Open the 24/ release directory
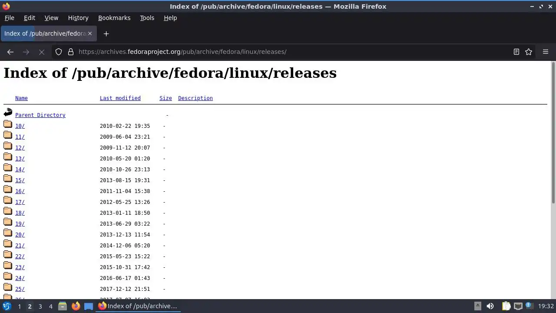Screen dimensions: 556x313 tap(20, 278)
